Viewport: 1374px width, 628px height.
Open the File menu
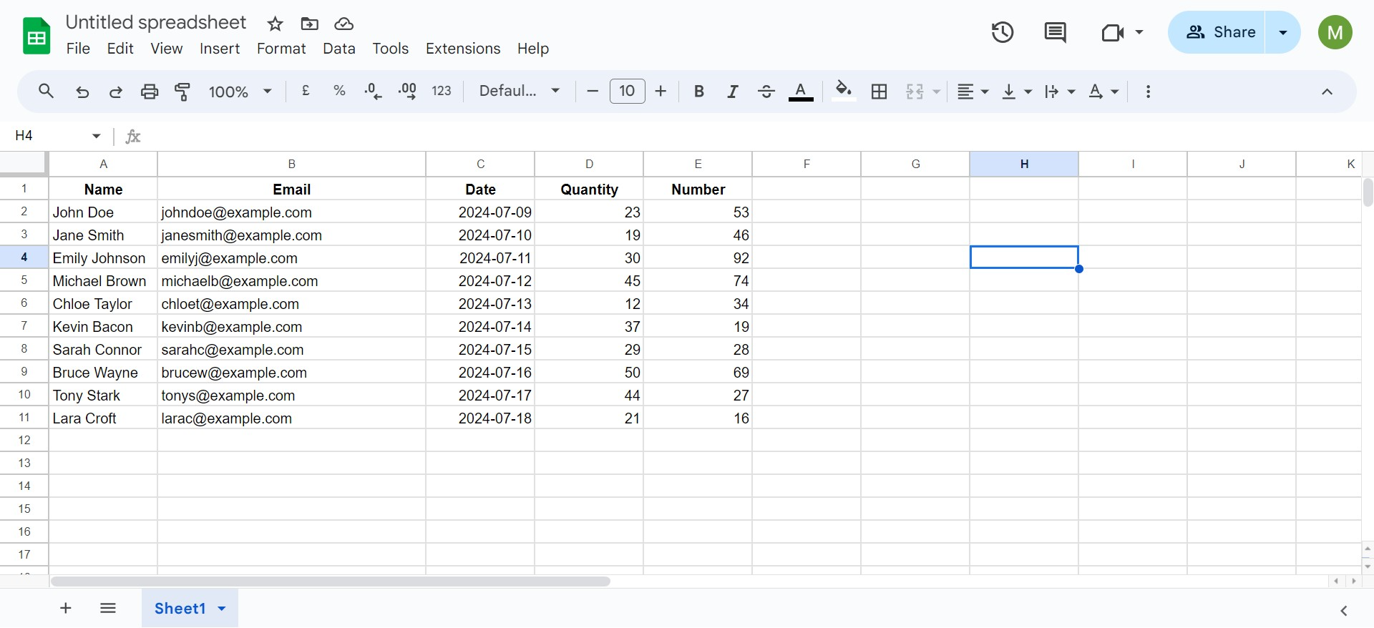(78, 49)
